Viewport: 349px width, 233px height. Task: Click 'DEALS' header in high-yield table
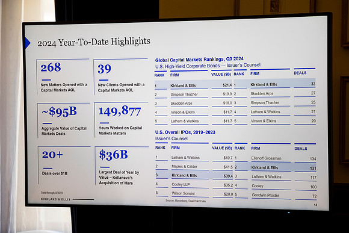click(x=300, y=73)
